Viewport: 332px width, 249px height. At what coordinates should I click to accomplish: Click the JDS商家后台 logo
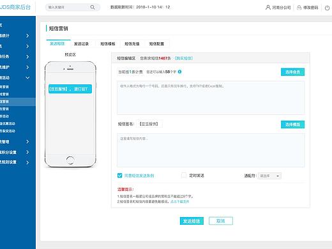click(15, 7)
